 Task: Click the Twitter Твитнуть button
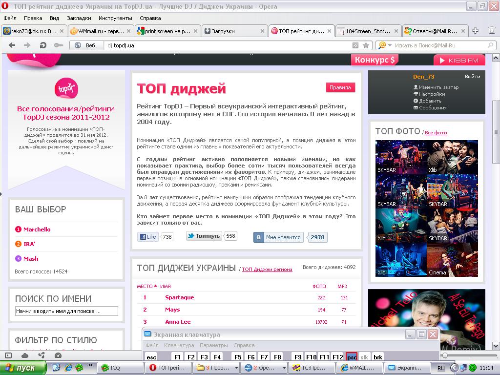(x=204, y=236)
